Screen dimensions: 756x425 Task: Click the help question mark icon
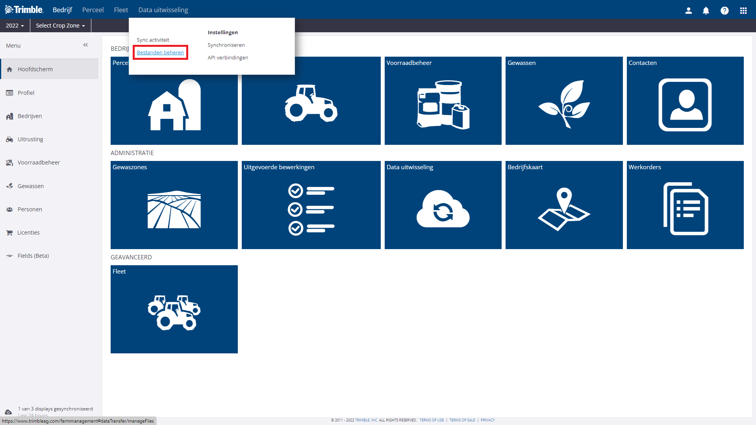point(724,11)
